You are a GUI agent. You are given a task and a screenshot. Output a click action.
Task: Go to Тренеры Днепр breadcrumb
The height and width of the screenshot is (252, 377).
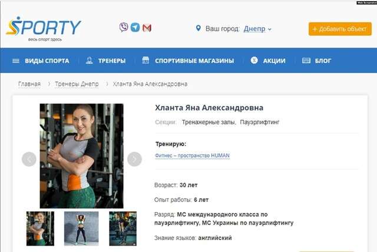click(77, 84)
